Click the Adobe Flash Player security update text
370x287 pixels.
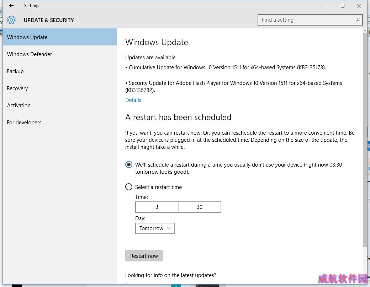[234, 86]
